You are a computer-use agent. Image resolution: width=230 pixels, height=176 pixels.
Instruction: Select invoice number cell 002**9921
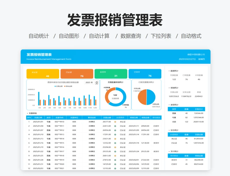(x=60, y=169)
